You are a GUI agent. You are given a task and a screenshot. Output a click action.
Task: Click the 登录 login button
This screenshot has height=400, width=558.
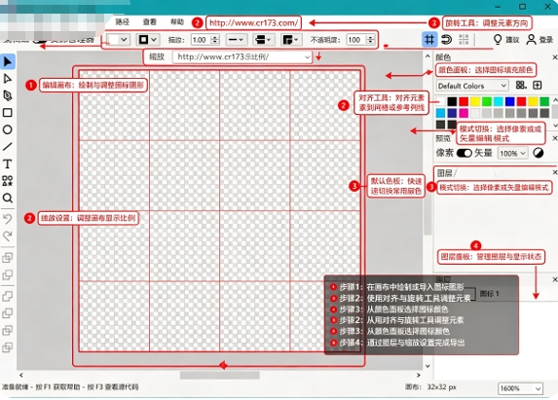(x=539, y=40)
